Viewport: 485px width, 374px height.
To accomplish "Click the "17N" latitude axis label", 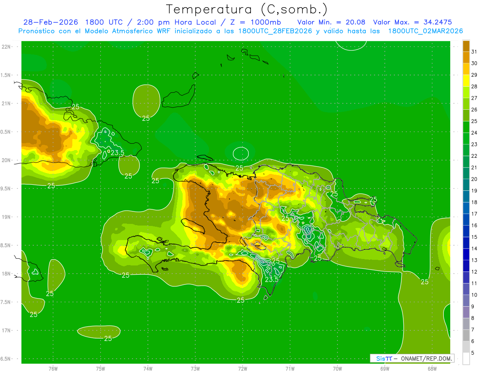I will 7,330.
